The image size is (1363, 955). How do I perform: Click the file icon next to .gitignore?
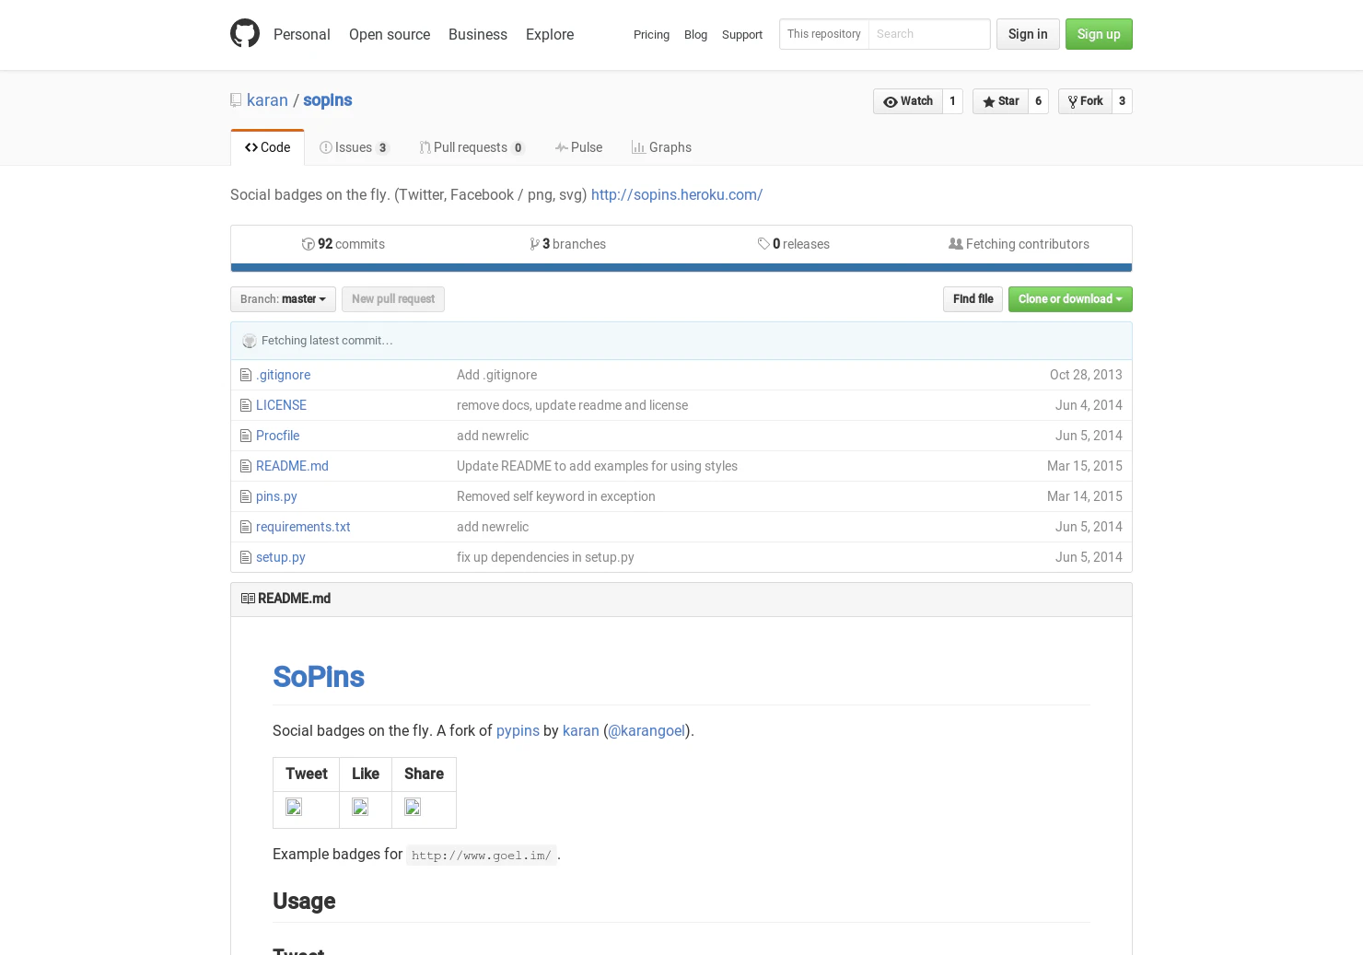coord(246,375)
